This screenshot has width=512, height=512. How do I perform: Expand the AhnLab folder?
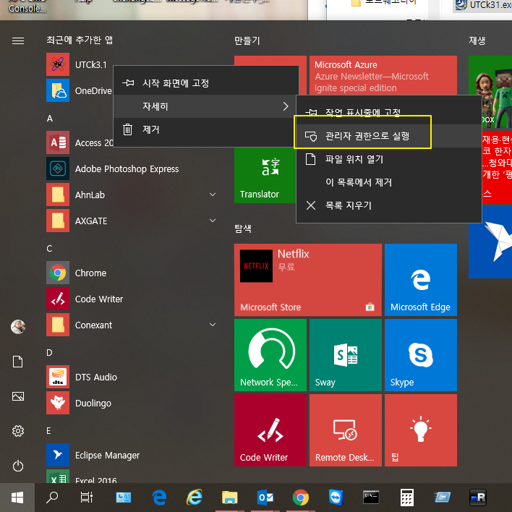point(213,195)
